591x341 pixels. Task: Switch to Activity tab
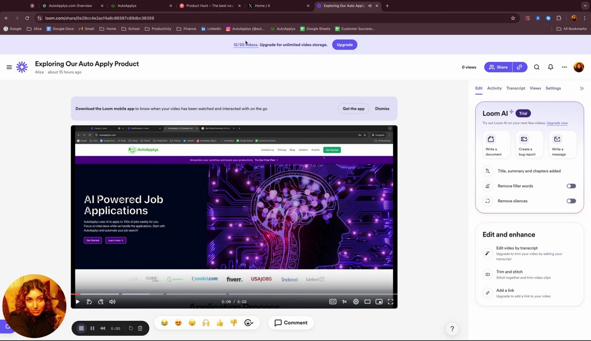(494, 88)
